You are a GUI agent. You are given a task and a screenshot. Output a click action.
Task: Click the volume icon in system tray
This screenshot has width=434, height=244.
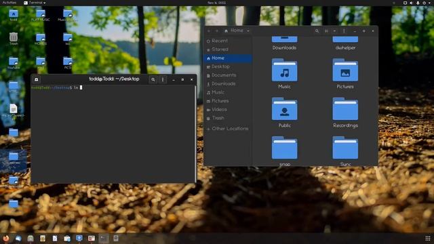click(x=412, y=3)
